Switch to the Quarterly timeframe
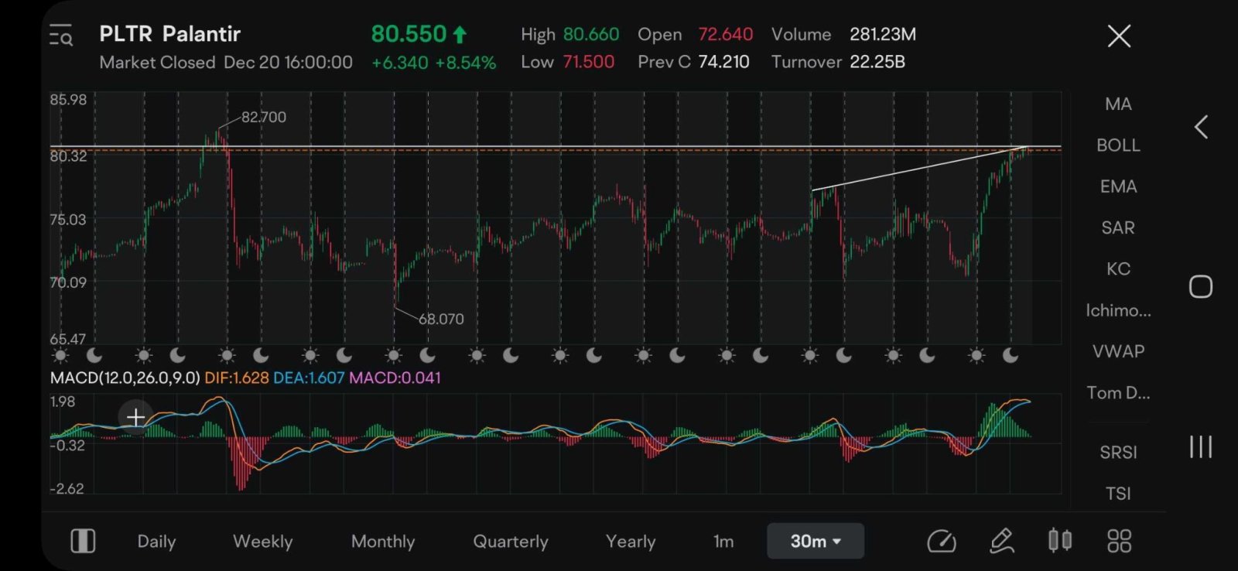Image resolution: width=1238 pixels, height=571 pixels. 511,542
